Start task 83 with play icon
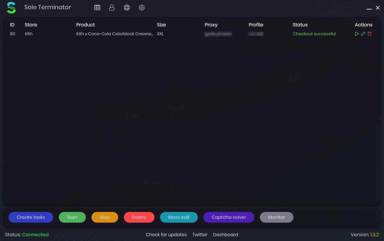The width and height of the screenshot is (384, 241). coord(357,34)
